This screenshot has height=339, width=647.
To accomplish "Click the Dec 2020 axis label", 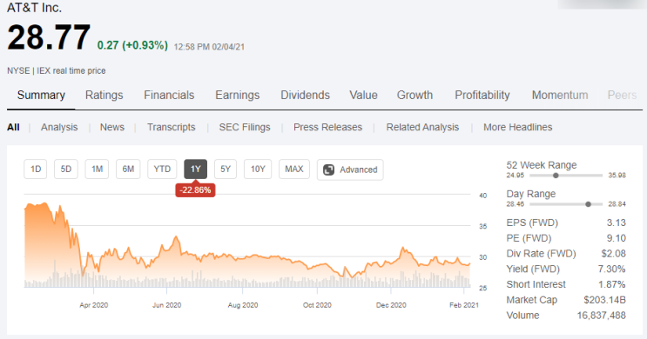I will (x=391, y=305).
